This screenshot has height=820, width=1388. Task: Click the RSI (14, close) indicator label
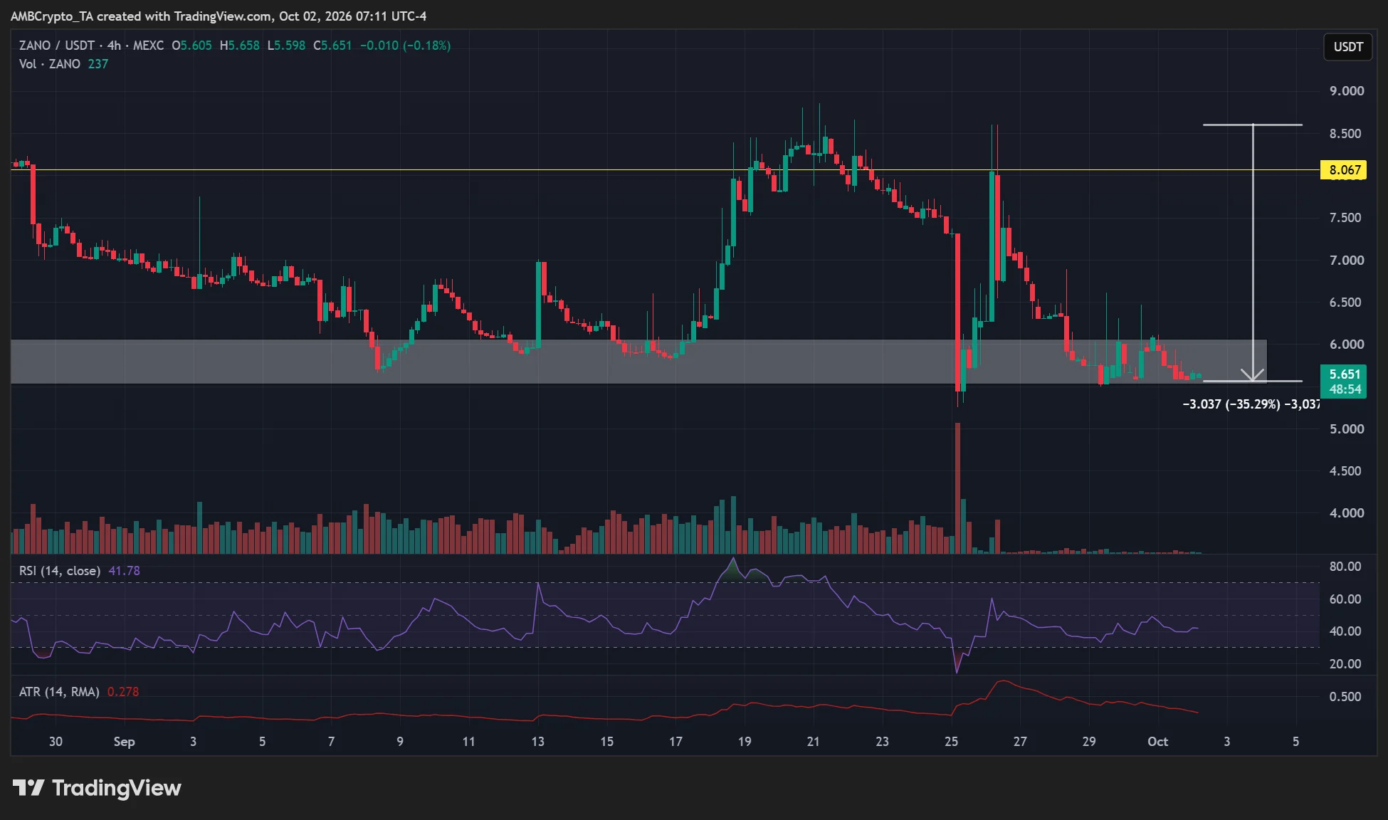click(x=60, y=571)
